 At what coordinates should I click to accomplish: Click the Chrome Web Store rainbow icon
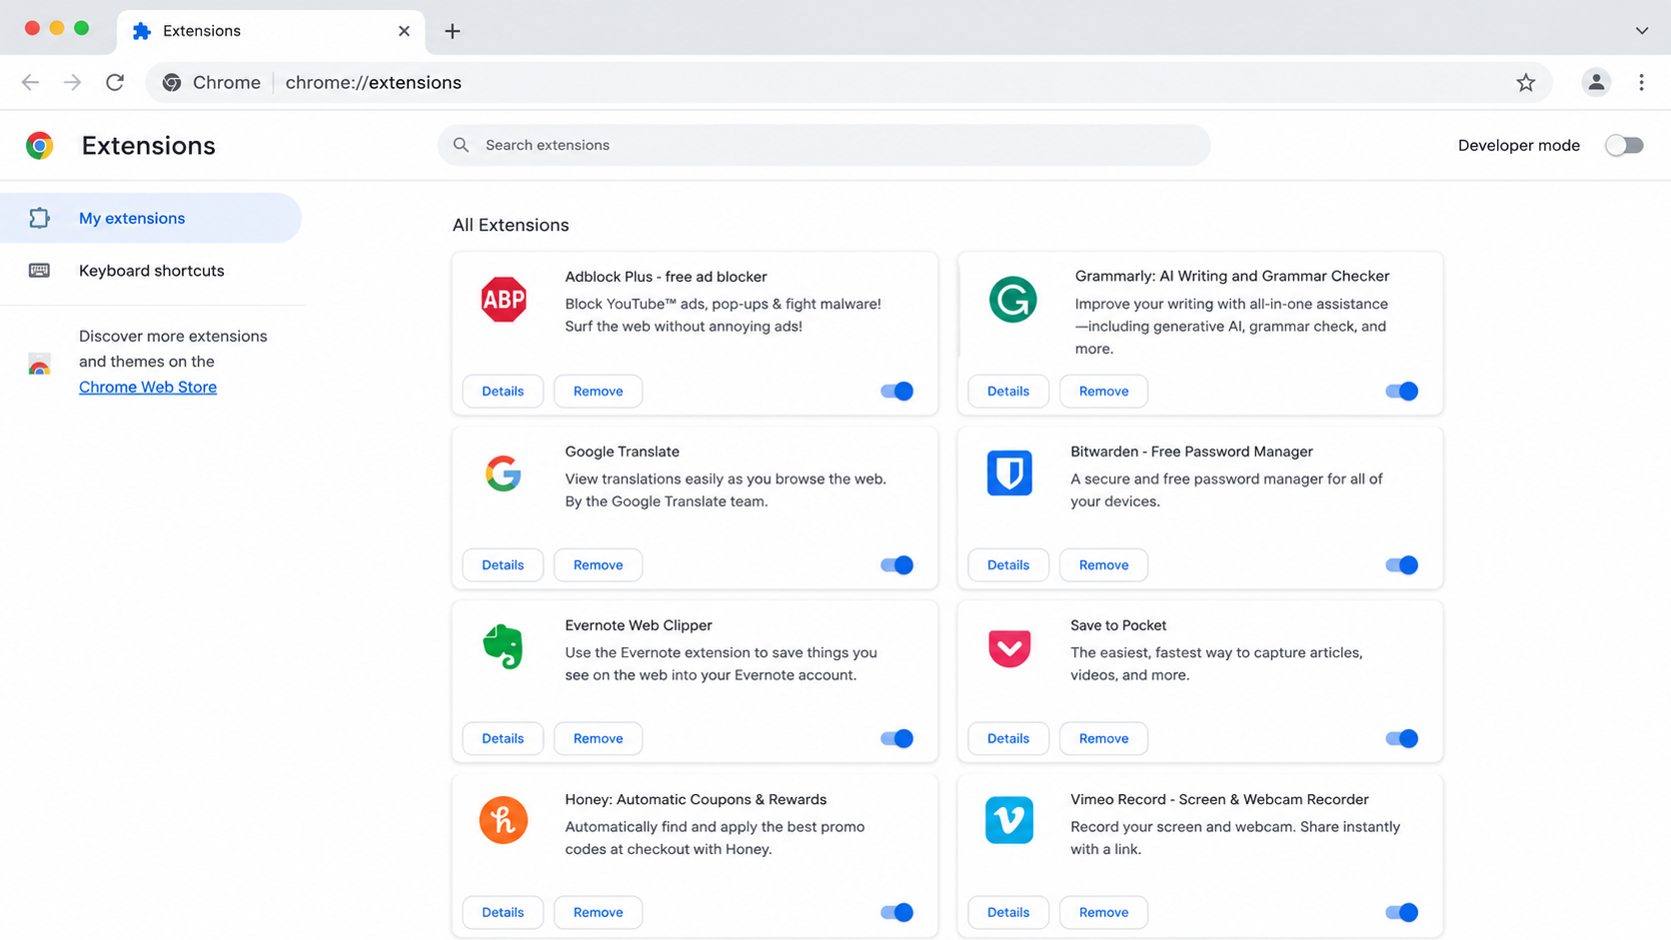coord(39,364)
